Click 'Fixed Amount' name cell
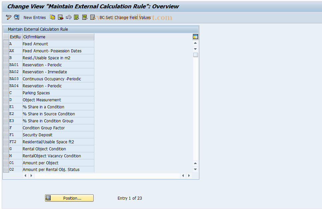322x209 pixels. 58,44
